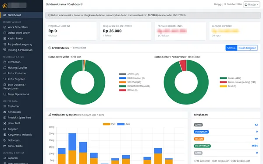This screenshot has height=164, width=263.
Task: Open Stok Opname / Penyesuaian link
Action: pos(21,87)
